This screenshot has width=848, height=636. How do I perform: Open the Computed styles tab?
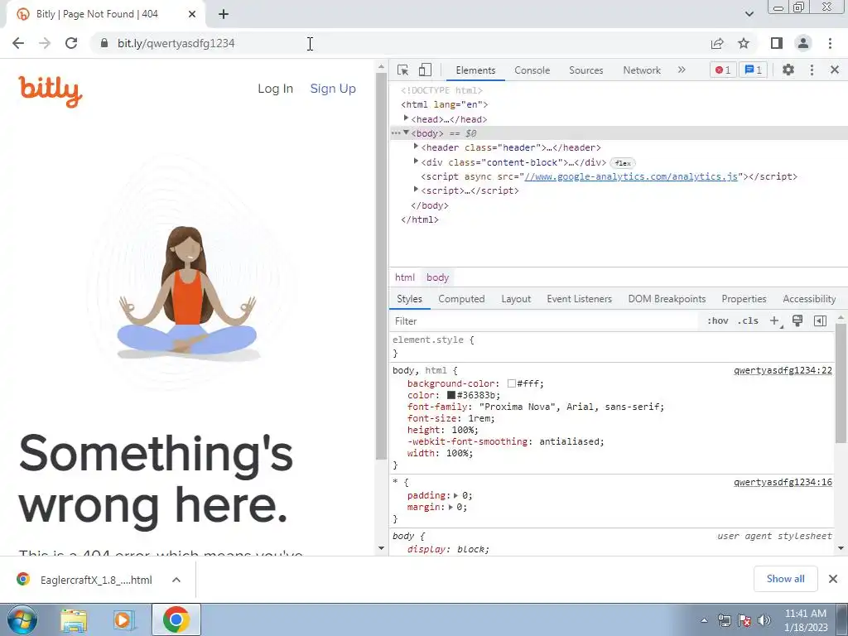(x=461, y=299)
